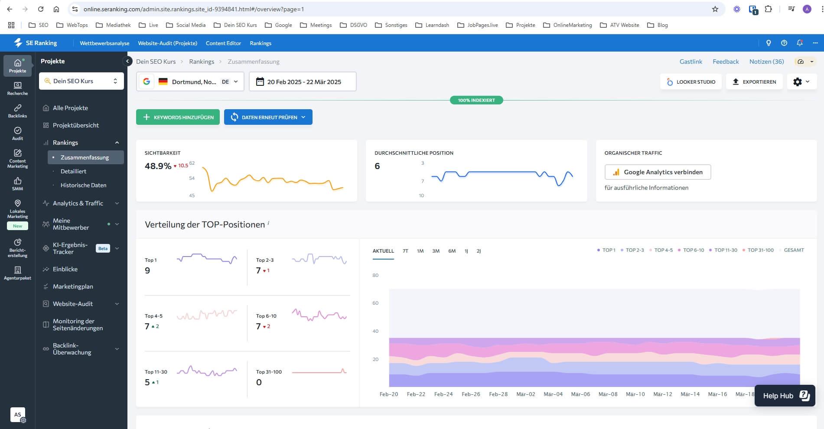Image resolution: width=824 pixels, height=429 pixels.
Task: Open browser extensions puzzle icon
Action: 769,9
